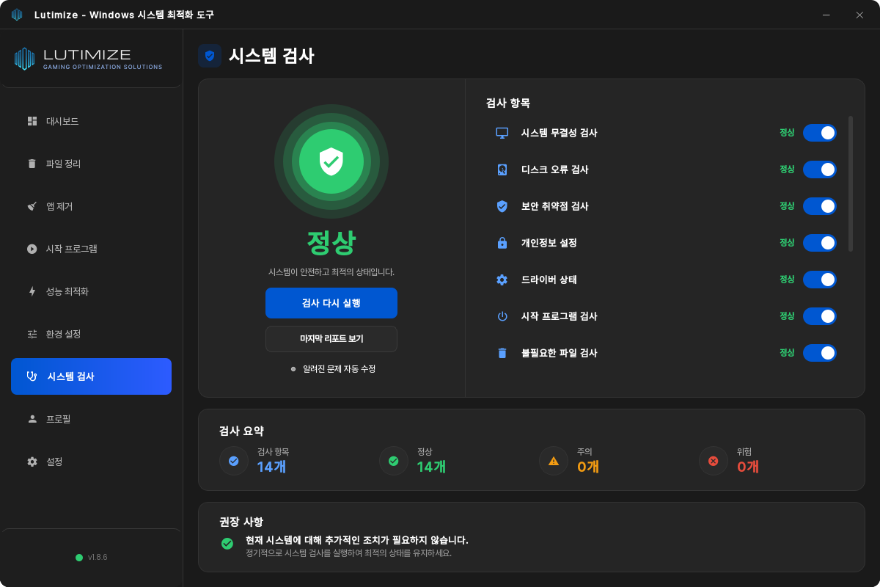Toggle 시스템 무결성 검사 switch
This screenshot has height=587, width=880.
[x=820, y=133]
